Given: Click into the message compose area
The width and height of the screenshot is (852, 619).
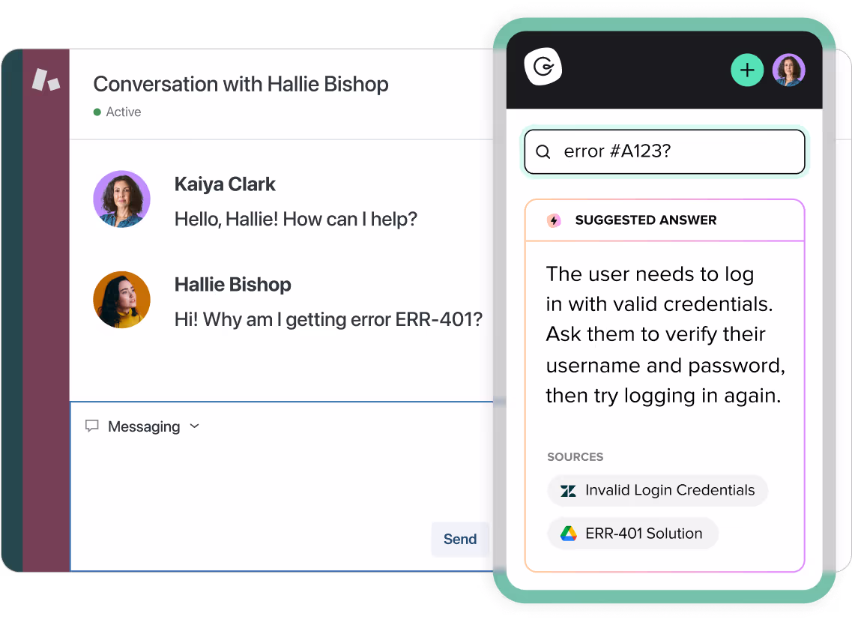Looking at the screenshot, I should [x=282, y=486].
